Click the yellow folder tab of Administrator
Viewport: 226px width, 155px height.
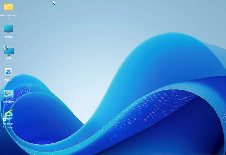point(6,4)
